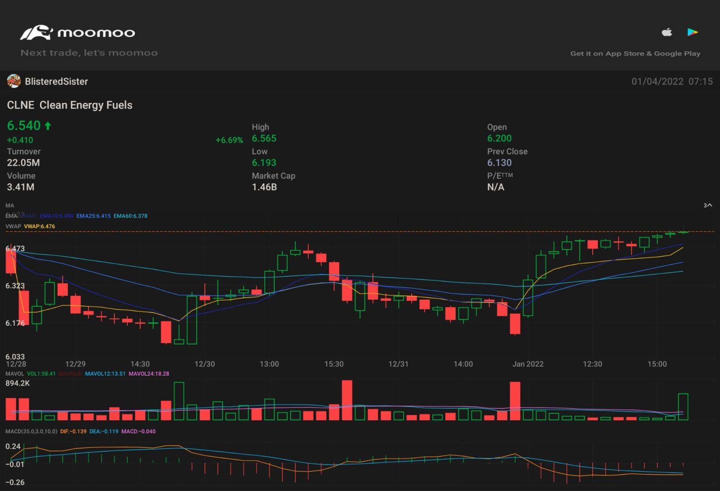Click the MACD(35.0,3.0,10.0) indicator label

31,431
